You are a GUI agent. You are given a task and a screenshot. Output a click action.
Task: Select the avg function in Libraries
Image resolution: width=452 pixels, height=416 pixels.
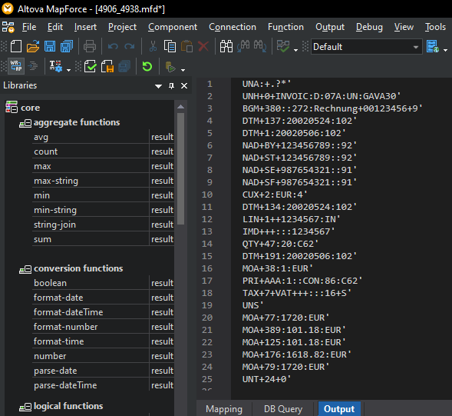41,137
